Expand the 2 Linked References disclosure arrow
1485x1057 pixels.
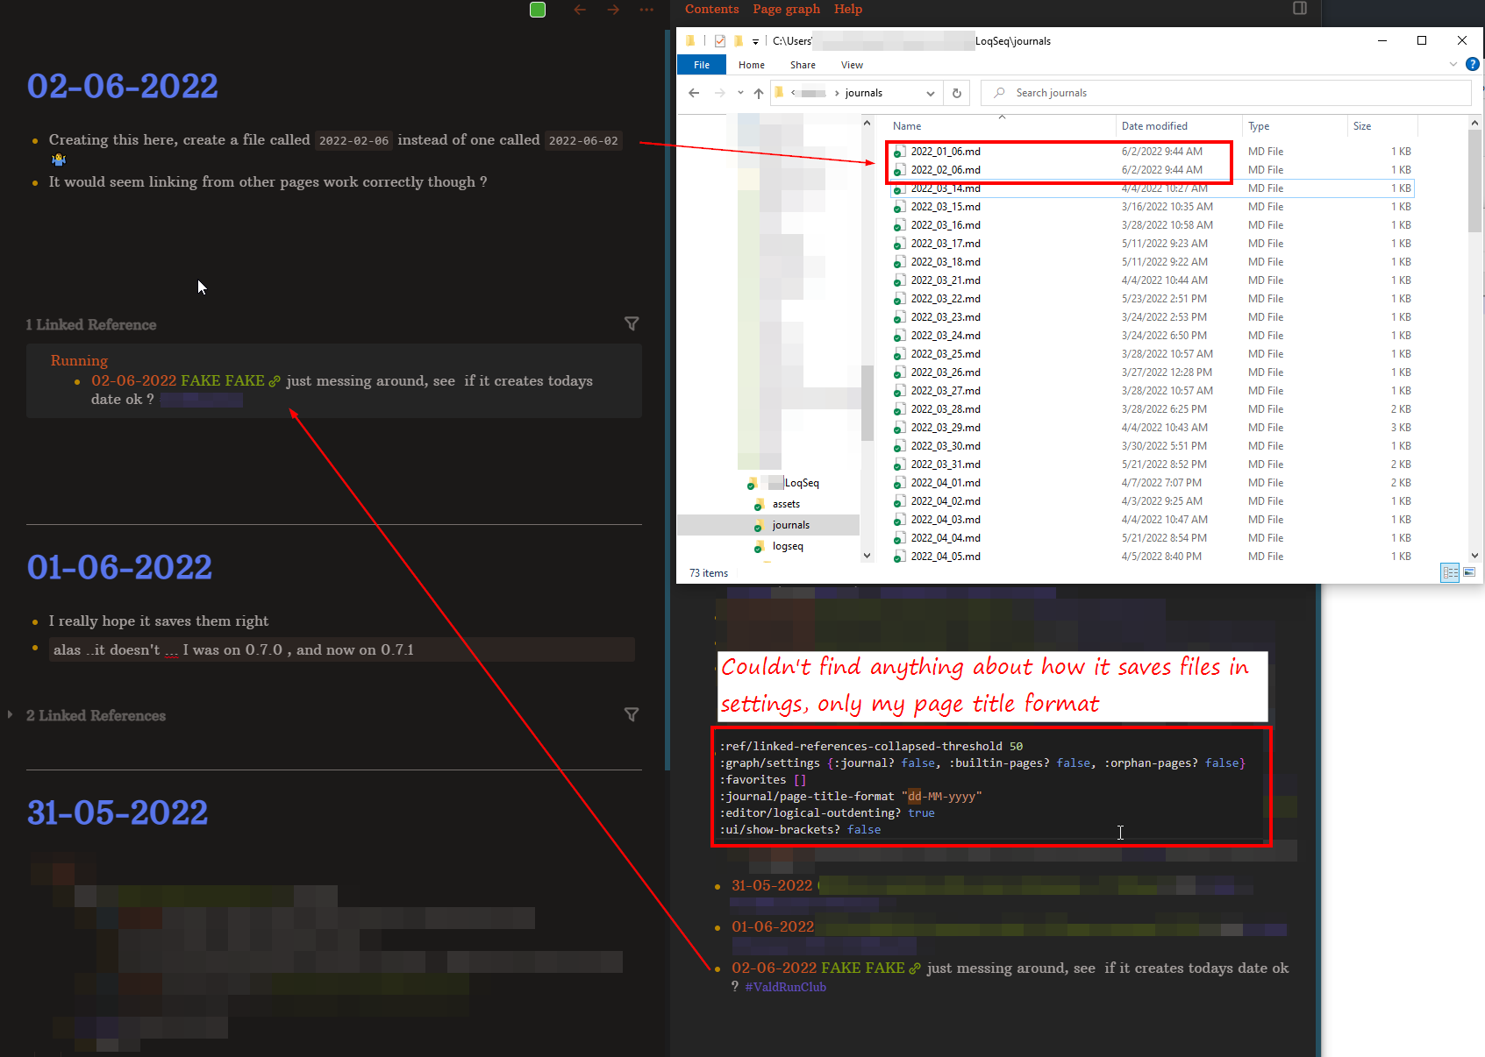(x=9, y=715)
